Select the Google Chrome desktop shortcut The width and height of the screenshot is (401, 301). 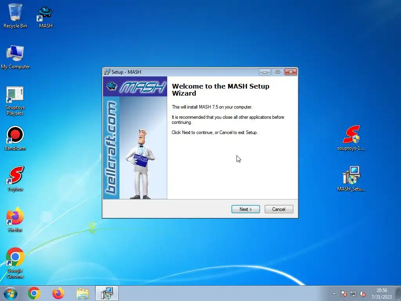15,263
